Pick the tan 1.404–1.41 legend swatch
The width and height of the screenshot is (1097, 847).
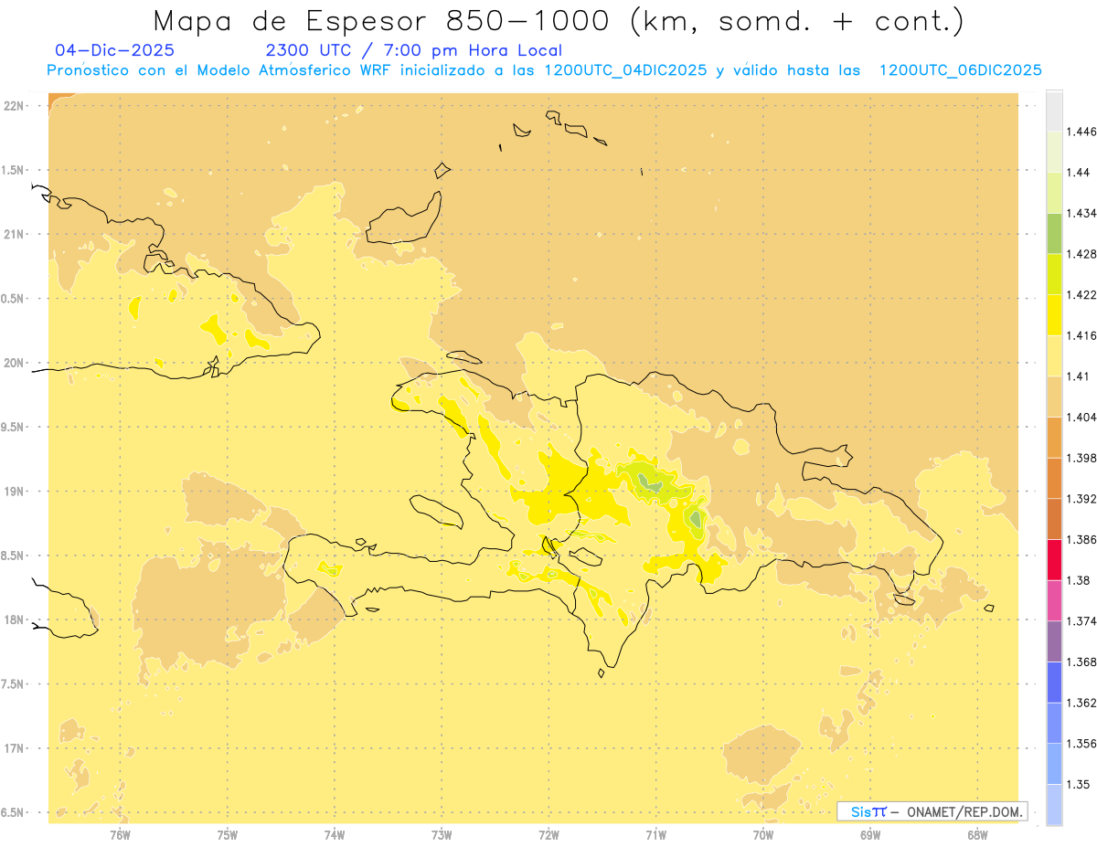(1054, 396)
